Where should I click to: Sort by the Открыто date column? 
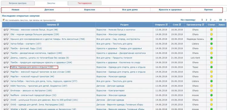(161, 25)
